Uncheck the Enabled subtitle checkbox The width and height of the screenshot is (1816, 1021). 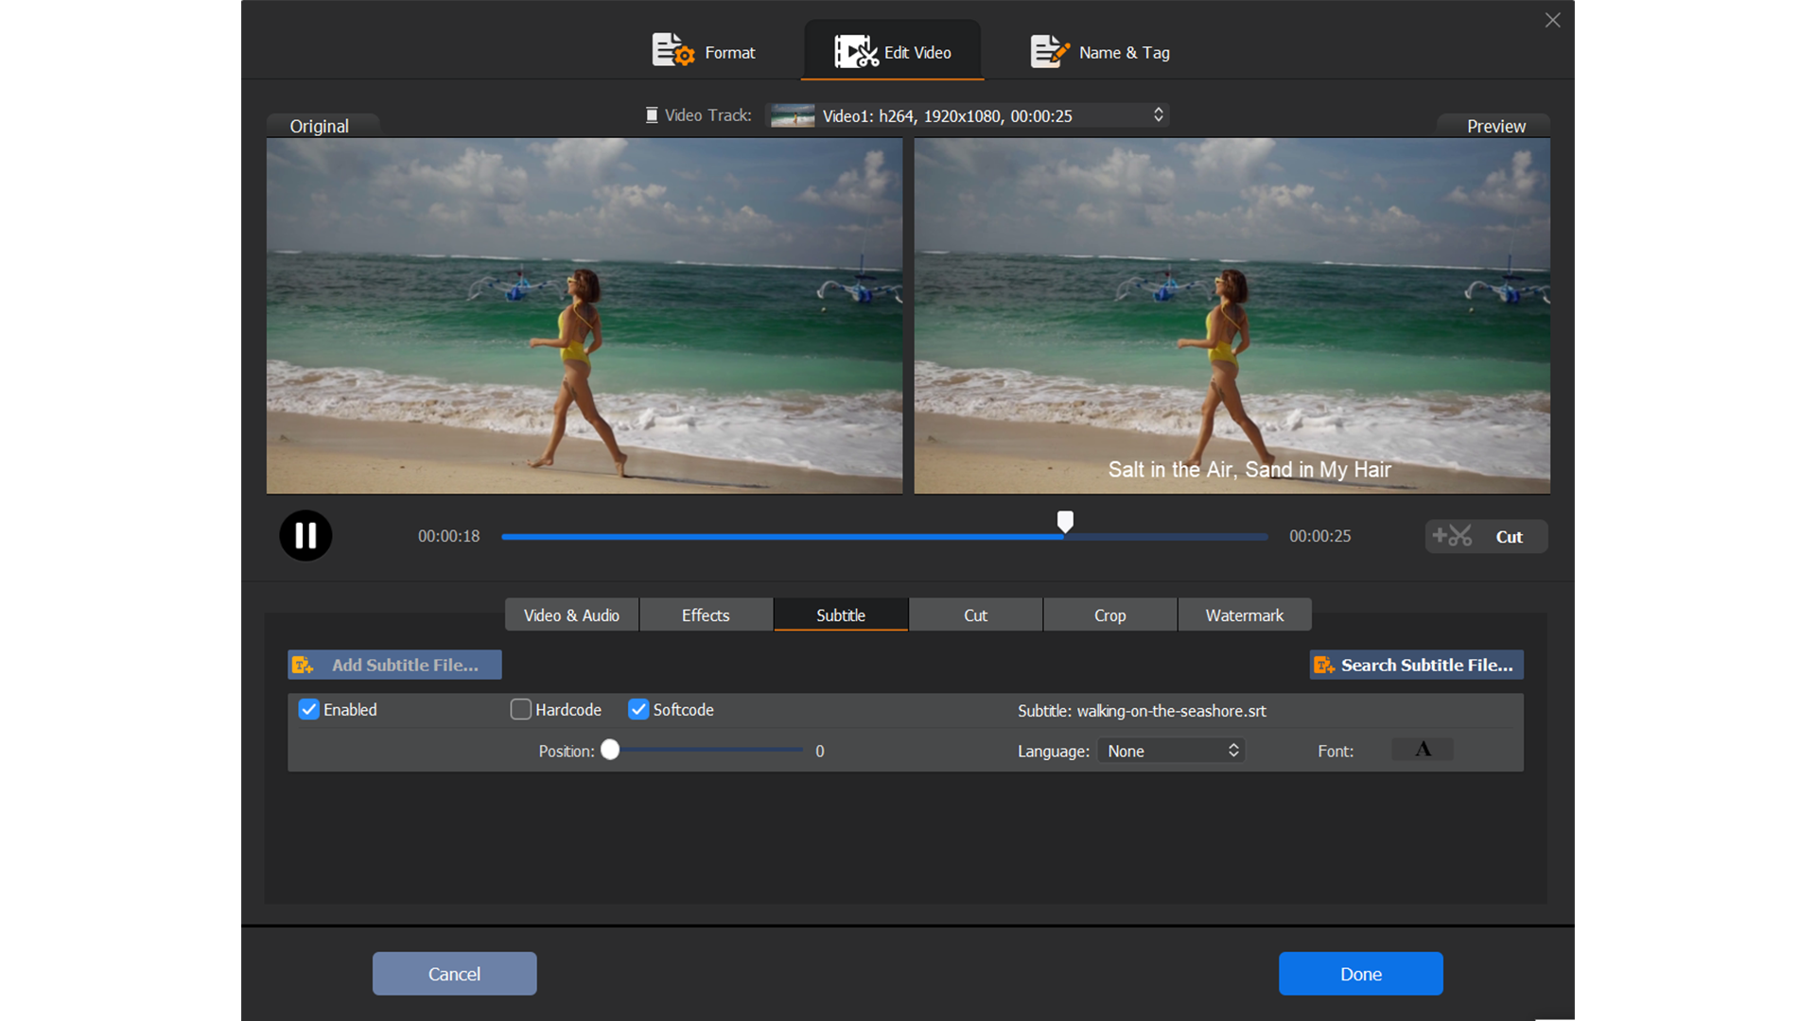[307, 709]
